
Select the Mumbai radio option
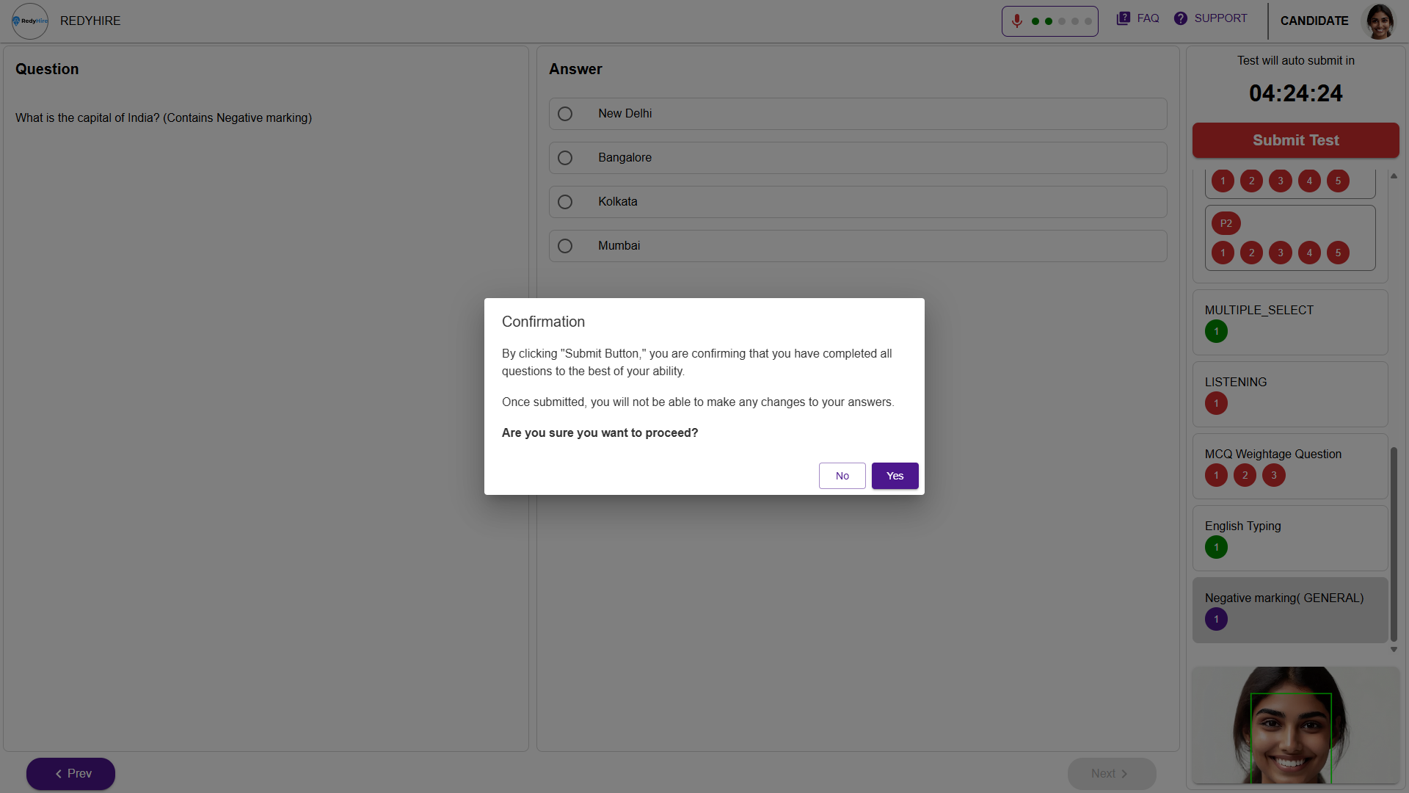(565, 246)
